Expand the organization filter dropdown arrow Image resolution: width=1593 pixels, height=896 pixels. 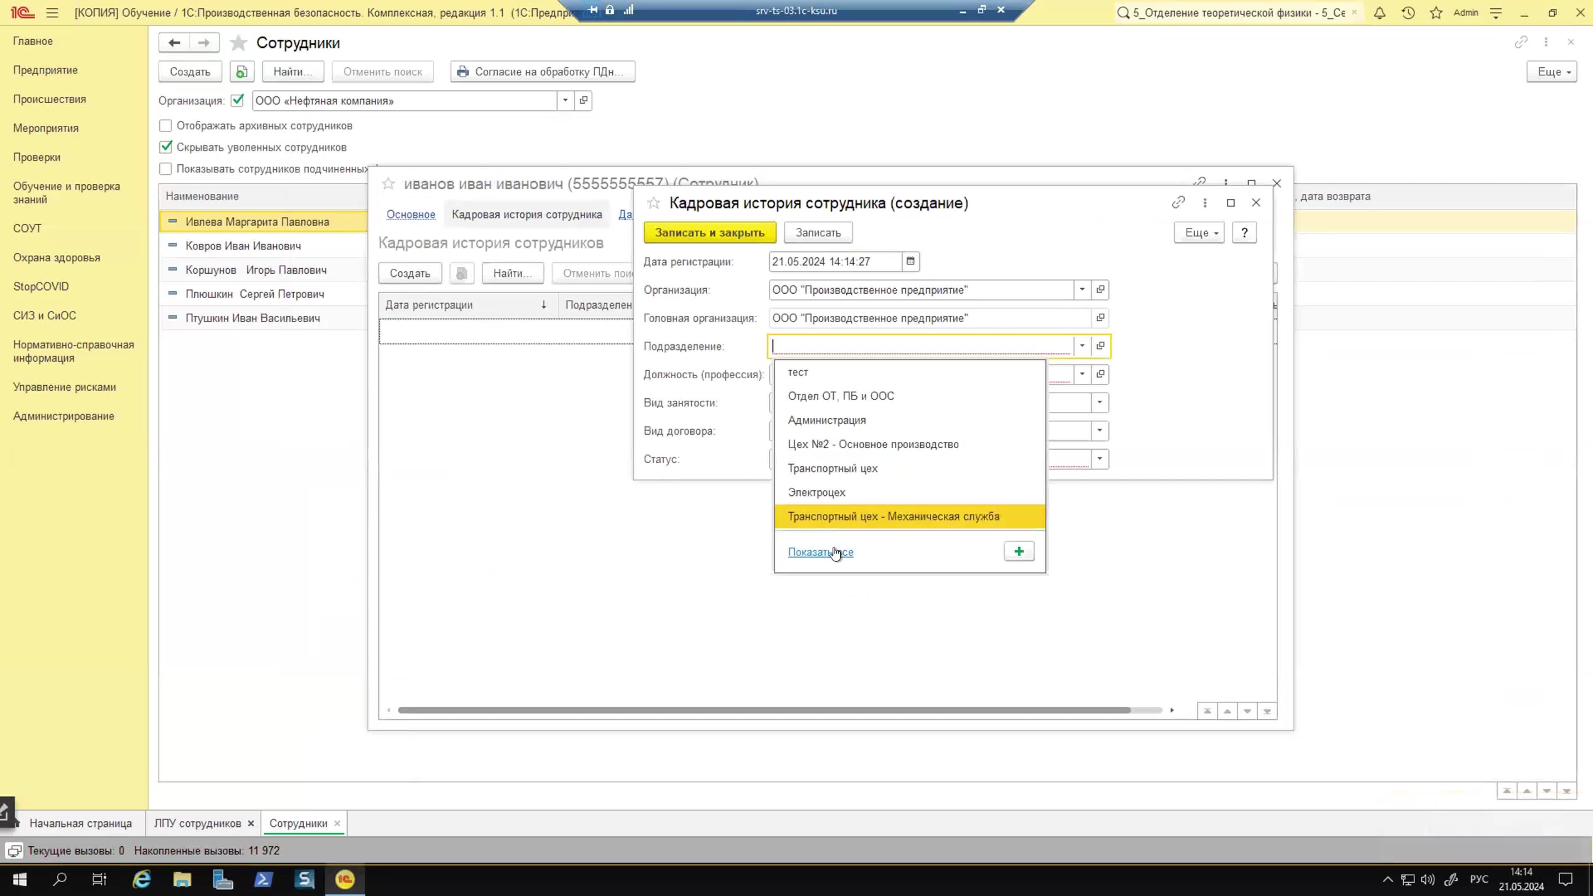pyautogui.click(x=565, y=101)
